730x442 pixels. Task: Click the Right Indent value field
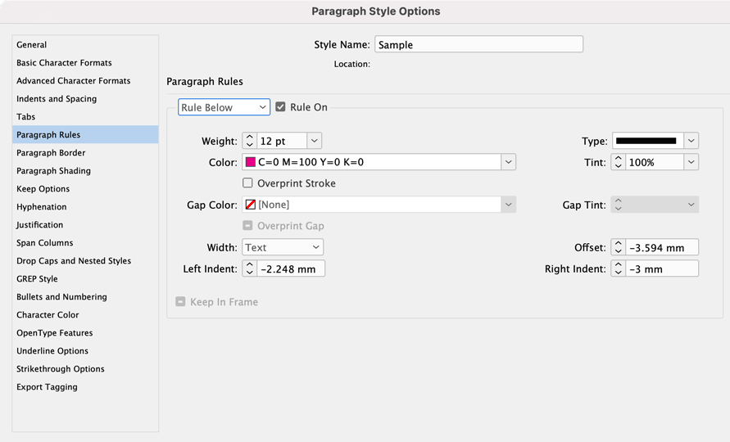(662, 268)
